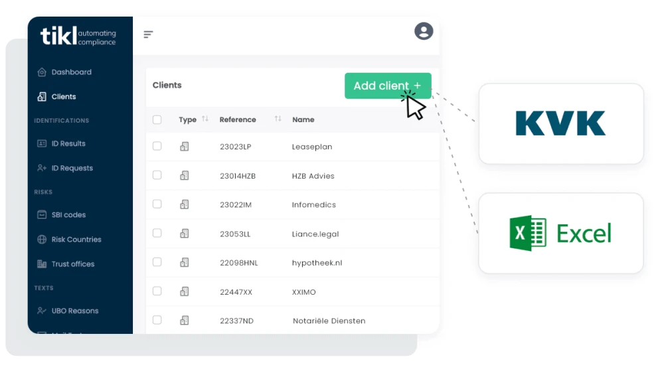664x377 pixels.
Task: Click the ID Results card icon
Action: pyautogui.click(x=42, y=144)
